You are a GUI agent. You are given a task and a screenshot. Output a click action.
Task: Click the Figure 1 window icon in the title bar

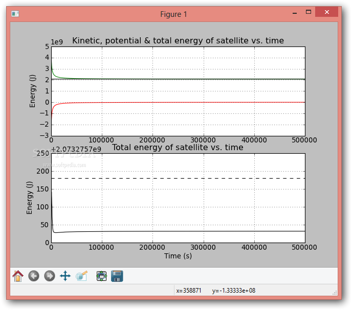click(15, 14)
